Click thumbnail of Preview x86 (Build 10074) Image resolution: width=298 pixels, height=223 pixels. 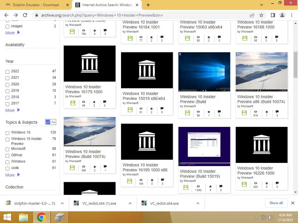click(x=262, y=72)
